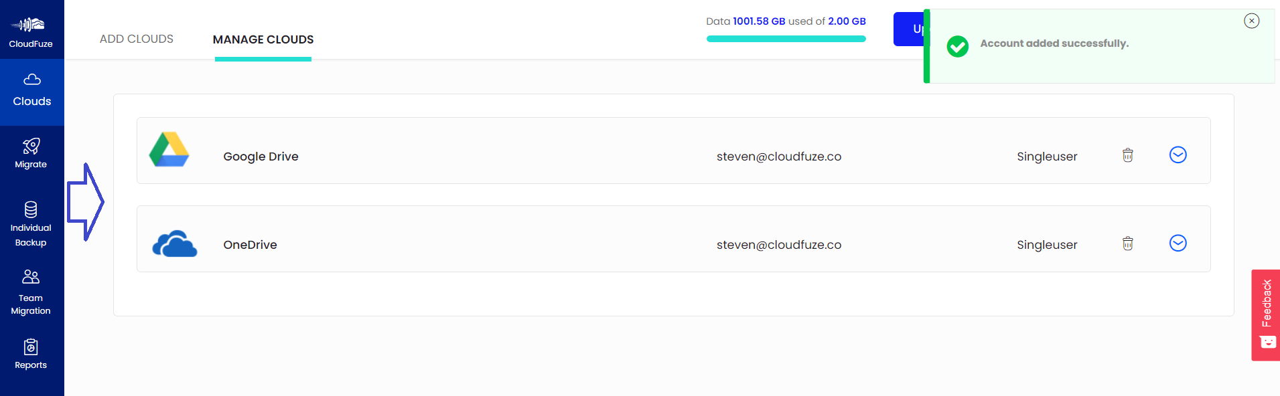This screenshot has width=1280, height=396.
Task: Open the Clouds section in sidebar
Action: click(x=32, y=92)
